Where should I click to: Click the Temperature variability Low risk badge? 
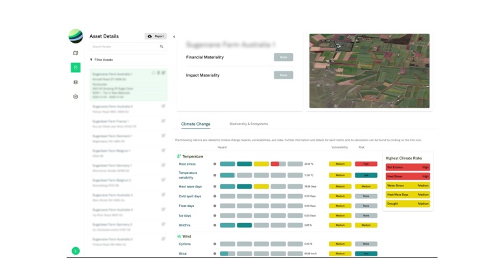point(366,175)
